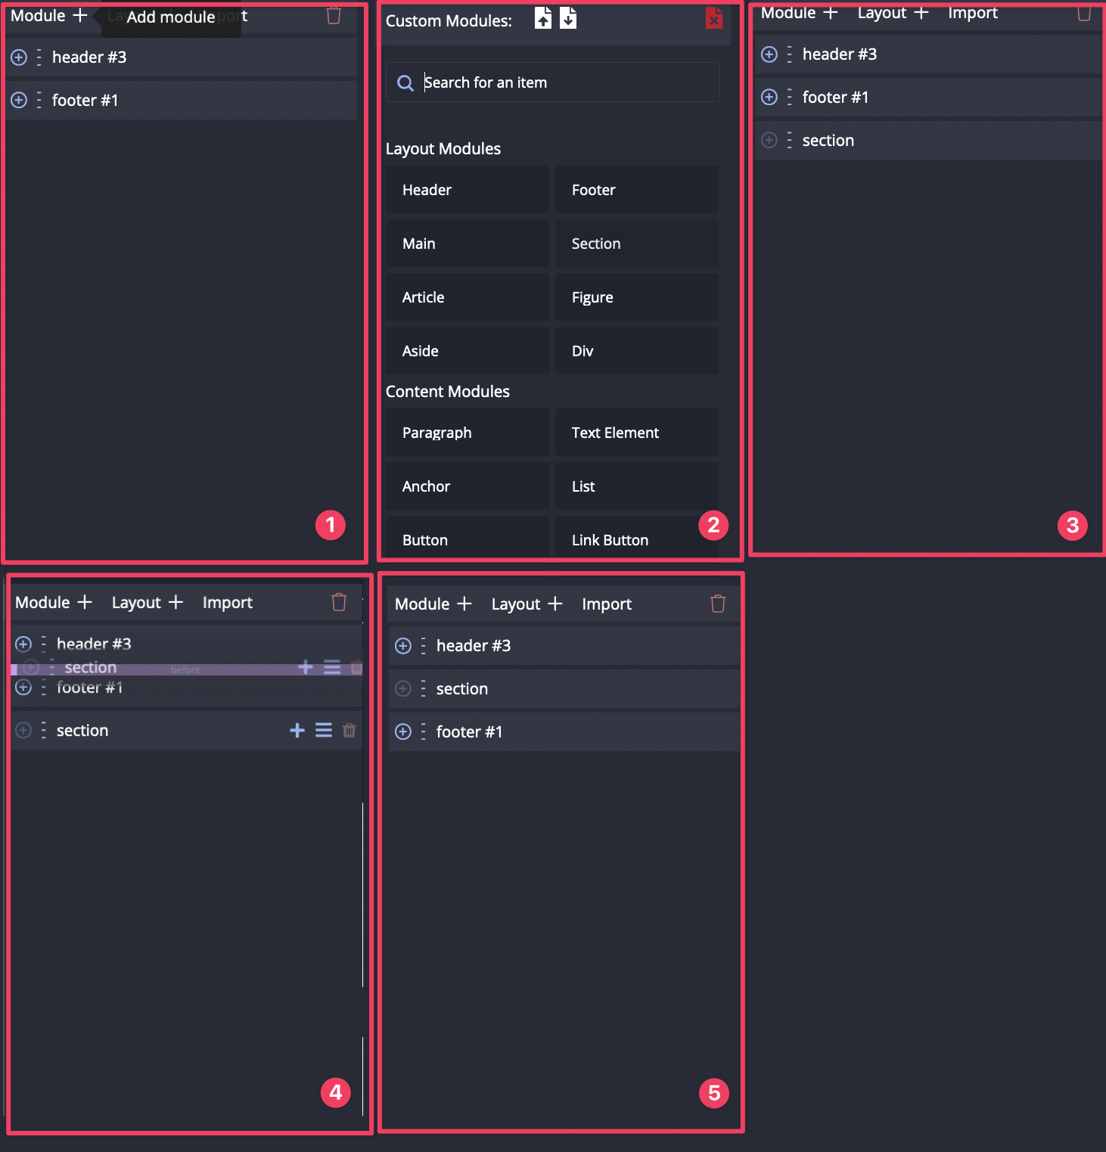Click the plus icon on the highlighted section row

[x=306, y=668]
